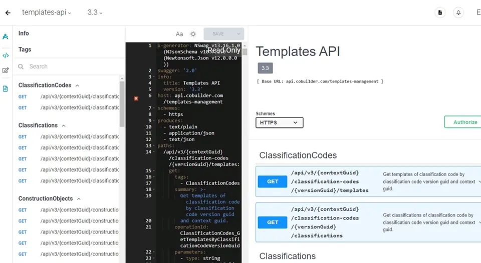481x263 pixels.
Task: Collapse the ConstructionObjects group
Action: pos(79,199)
